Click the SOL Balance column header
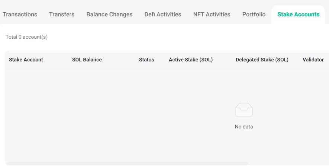Viewport: 329px width, 166px height. point(87,60)
